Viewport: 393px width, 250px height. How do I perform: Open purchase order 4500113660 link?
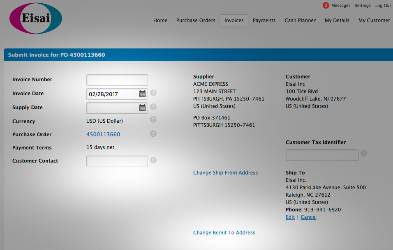[103, 134]
